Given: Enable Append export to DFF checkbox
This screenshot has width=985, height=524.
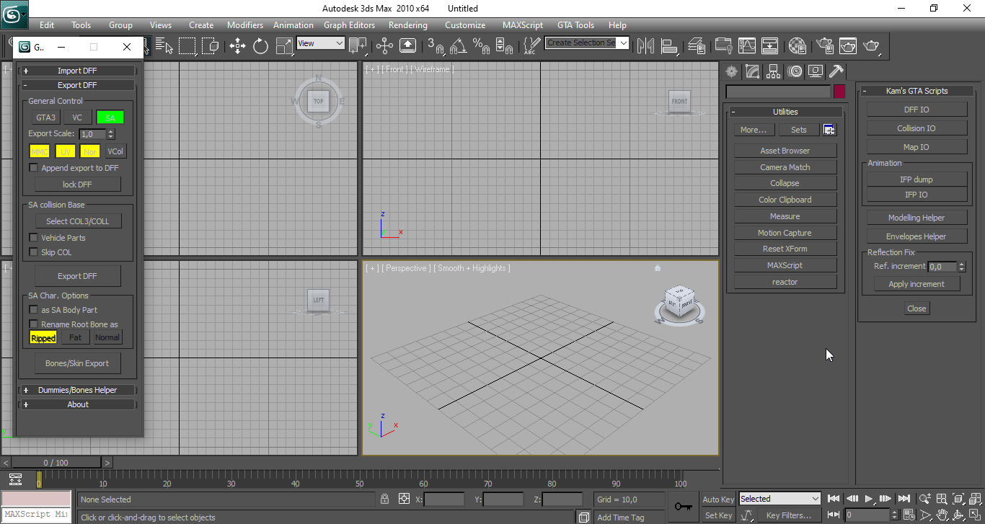Looking at the screenshot, I should (33, 168).
